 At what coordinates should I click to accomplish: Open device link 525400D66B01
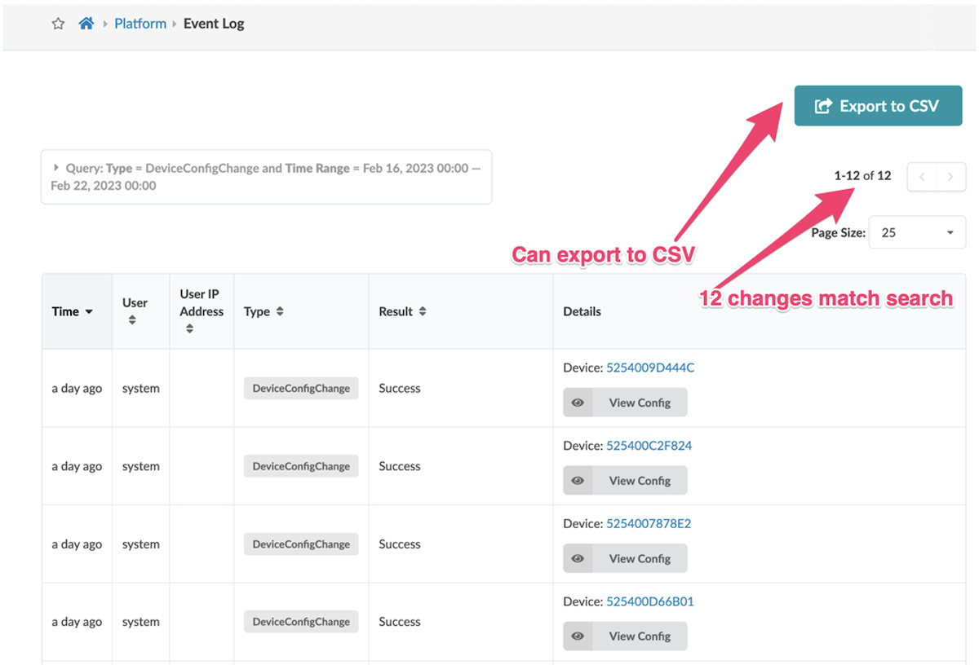click(x=650, y=601)
